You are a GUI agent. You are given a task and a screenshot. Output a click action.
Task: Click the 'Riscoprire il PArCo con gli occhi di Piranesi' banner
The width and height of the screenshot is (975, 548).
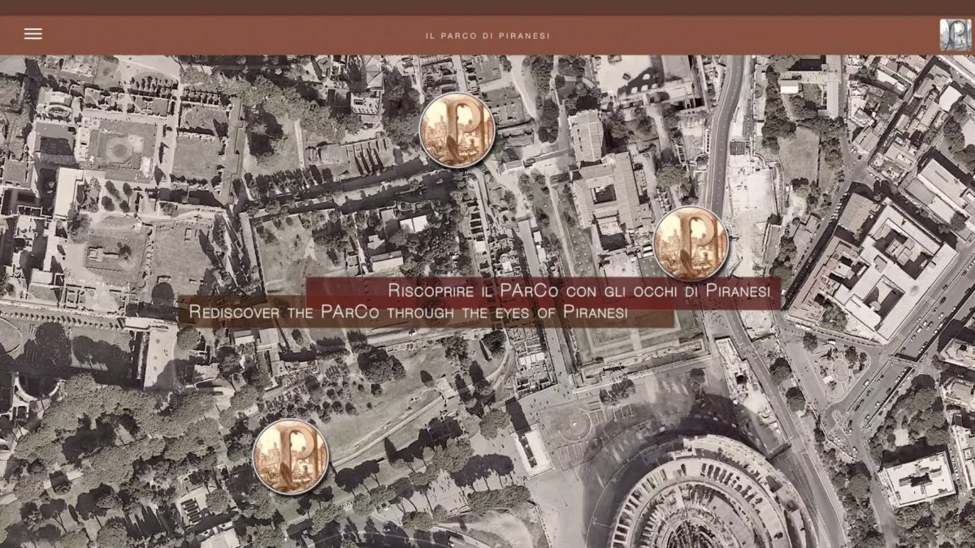click(544, 291)
